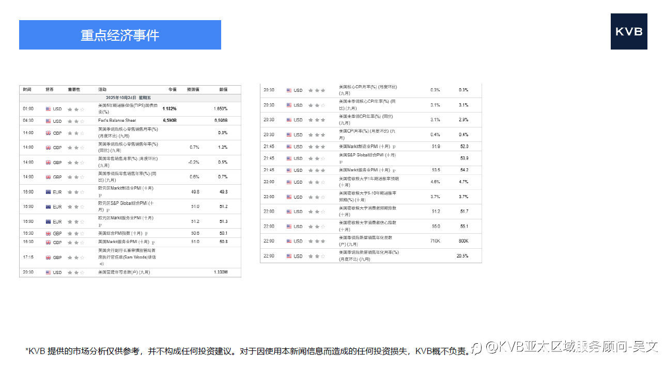Image resolution: width=665 pixels, height=370 pixels.
Task: Click the KVB亚太区域服务顾问 watermark text
Action: [566, 347]
